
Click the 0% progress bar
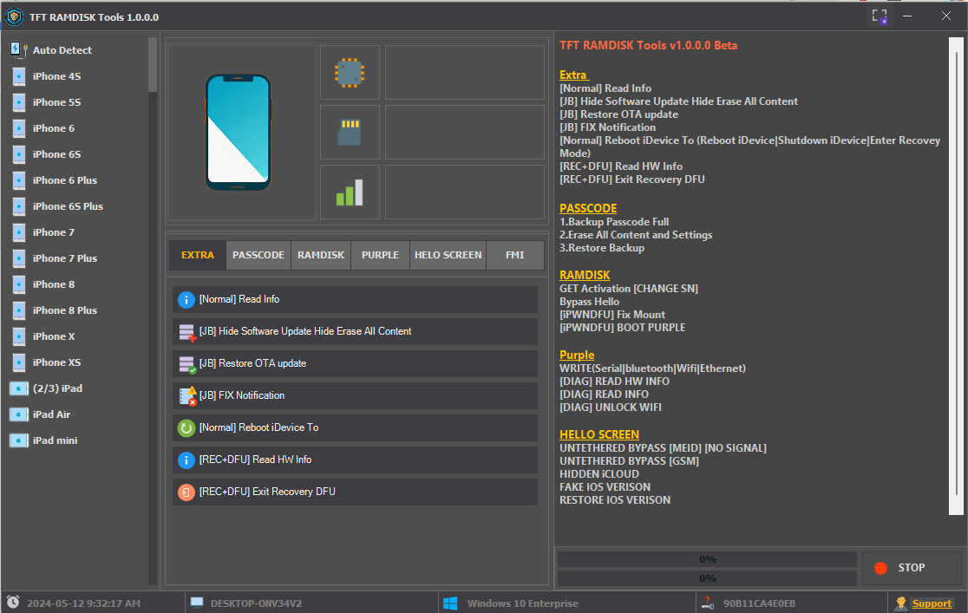(705, 558)
